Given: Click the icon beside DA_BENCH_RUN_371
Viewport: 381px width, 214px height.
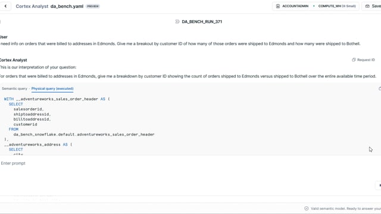Looking at the screenshot, I should coord(177,21).
